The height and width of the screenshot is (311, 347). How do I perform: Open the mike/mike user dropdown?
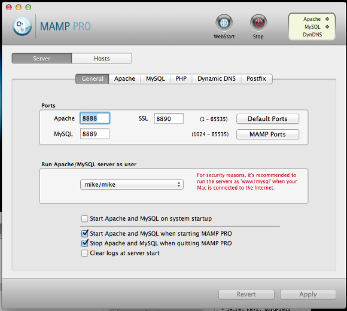(x=132, y=184)
